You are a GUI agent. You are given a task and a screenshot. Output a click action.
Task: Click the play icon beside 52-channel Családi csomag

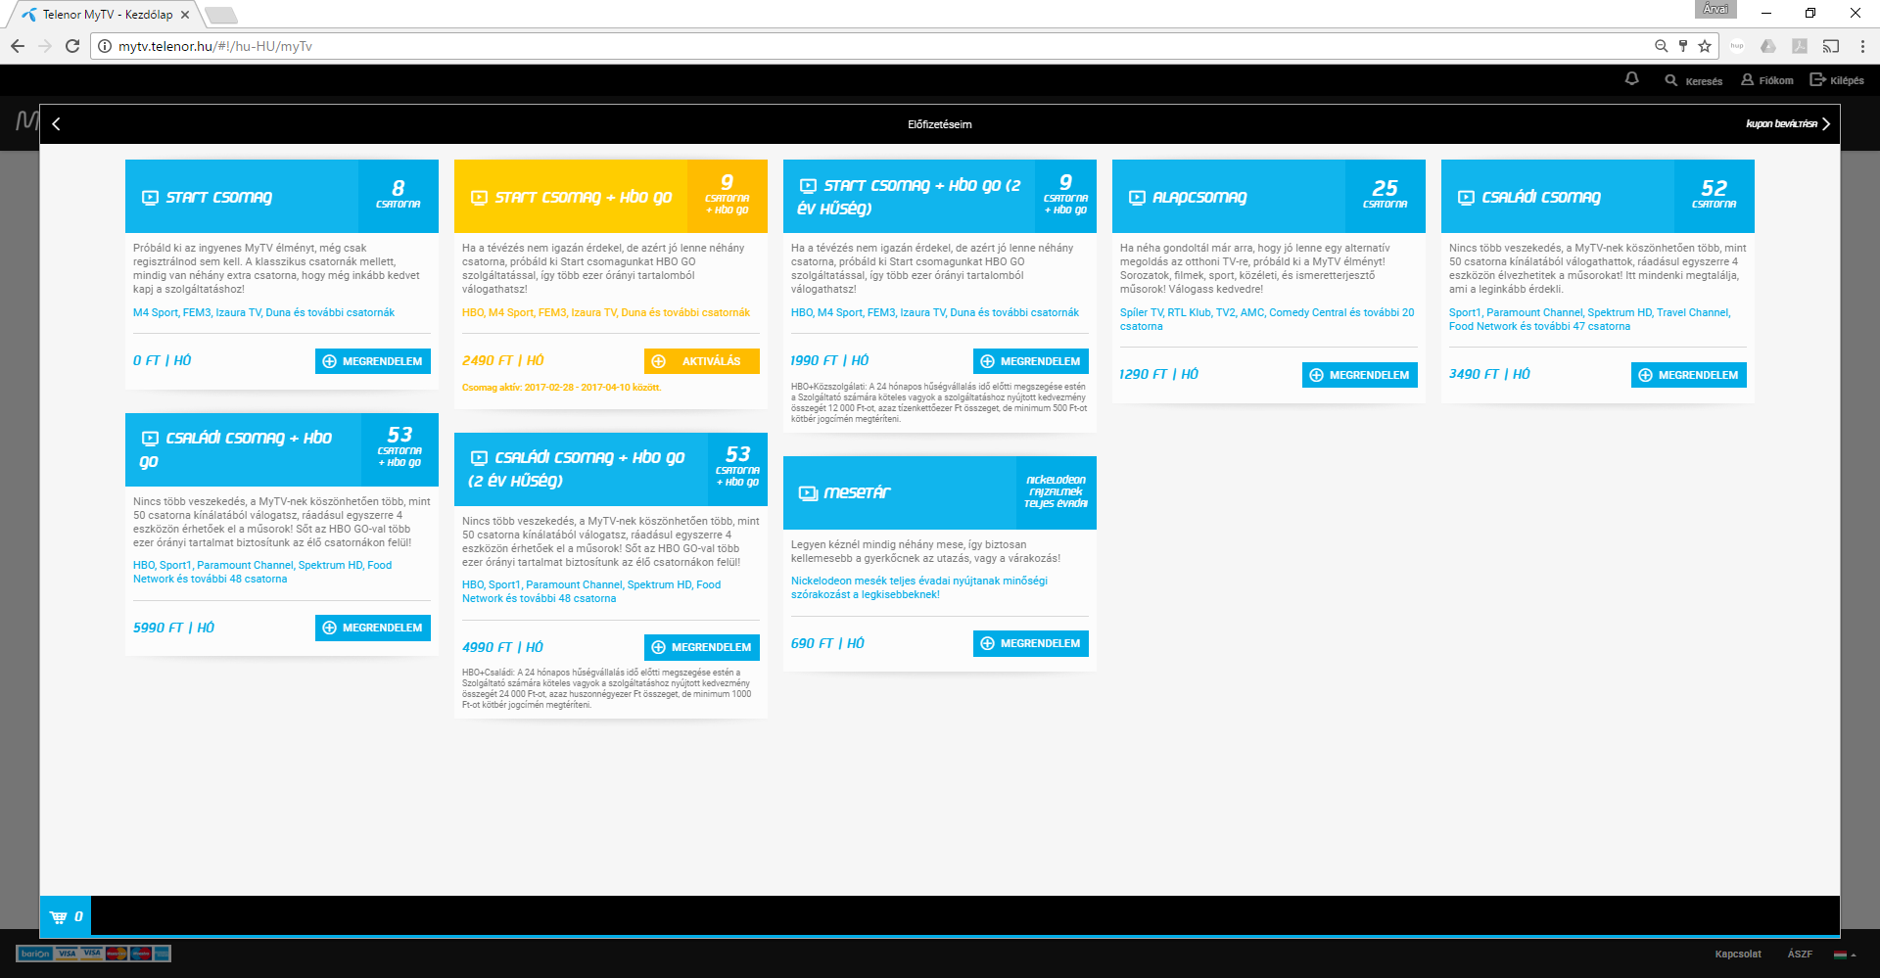1466,198
